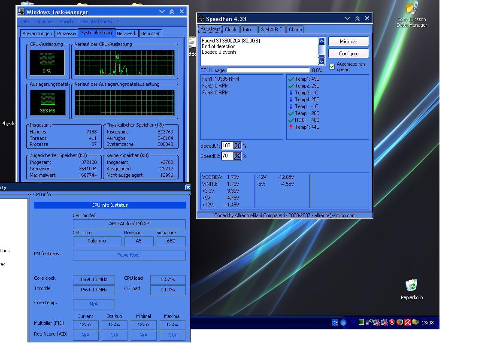This screenshot has height=348, width=503.
Task: Click the Task Manager title bar computer icon
Action: coord(21,12)
